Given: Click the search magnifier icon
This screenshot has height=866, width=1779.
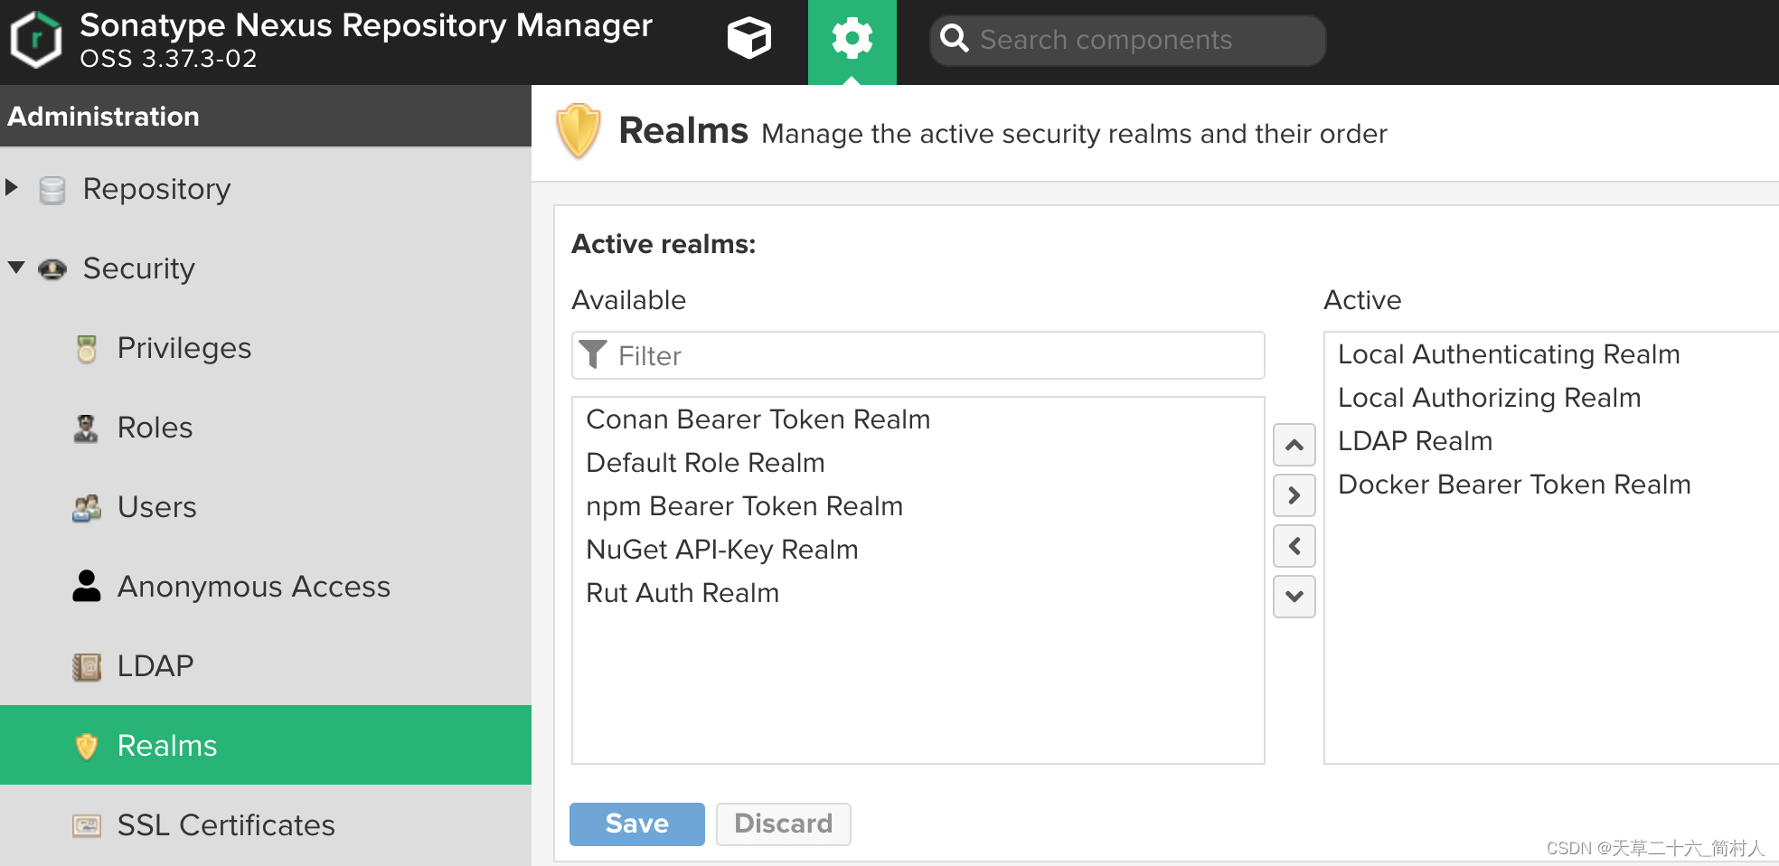Looking at the screenshot, I should 955,39.
